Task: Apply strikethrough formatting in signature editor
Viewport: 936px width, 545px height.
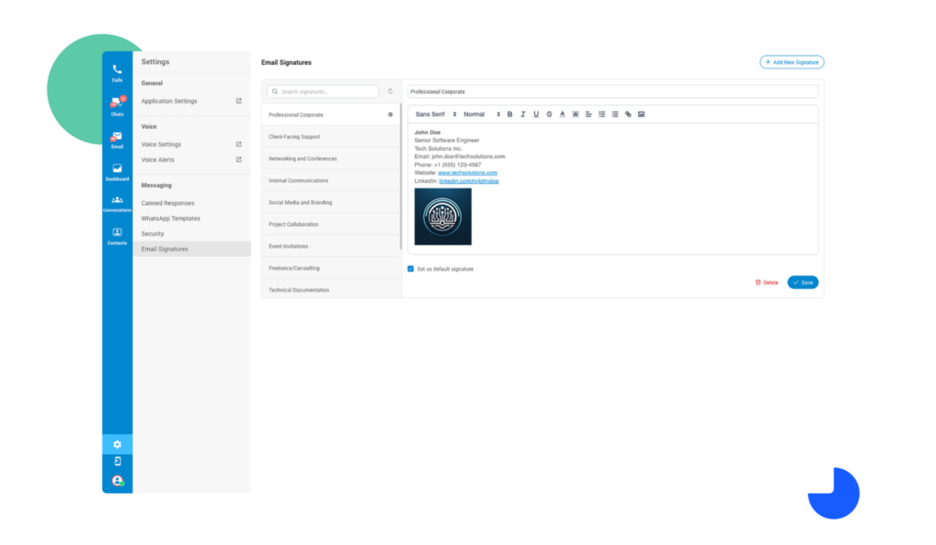Action: 548,113
